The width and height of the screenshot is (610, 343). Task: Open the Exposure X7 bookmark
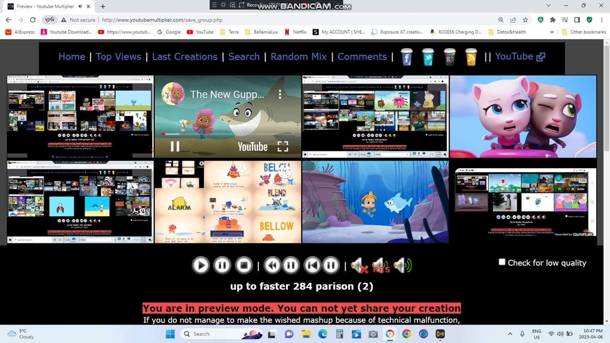point(397,32)
